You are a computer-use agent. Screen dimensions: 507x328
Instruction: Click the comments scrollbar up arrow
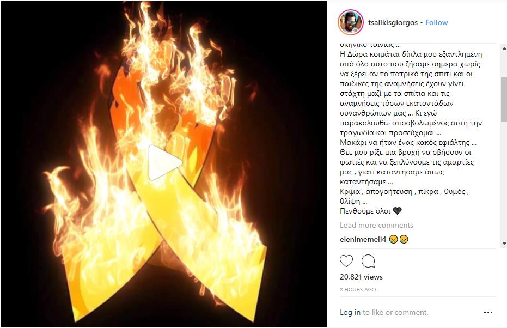click(504, 48)
